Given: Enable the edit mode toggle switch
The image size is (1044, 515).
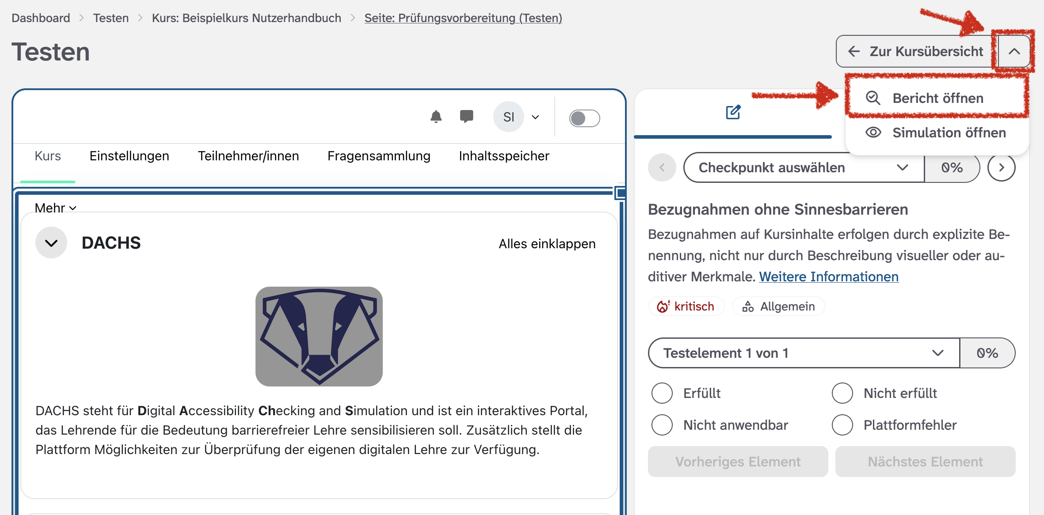Looking at the screenshot, I should point(584,118).
